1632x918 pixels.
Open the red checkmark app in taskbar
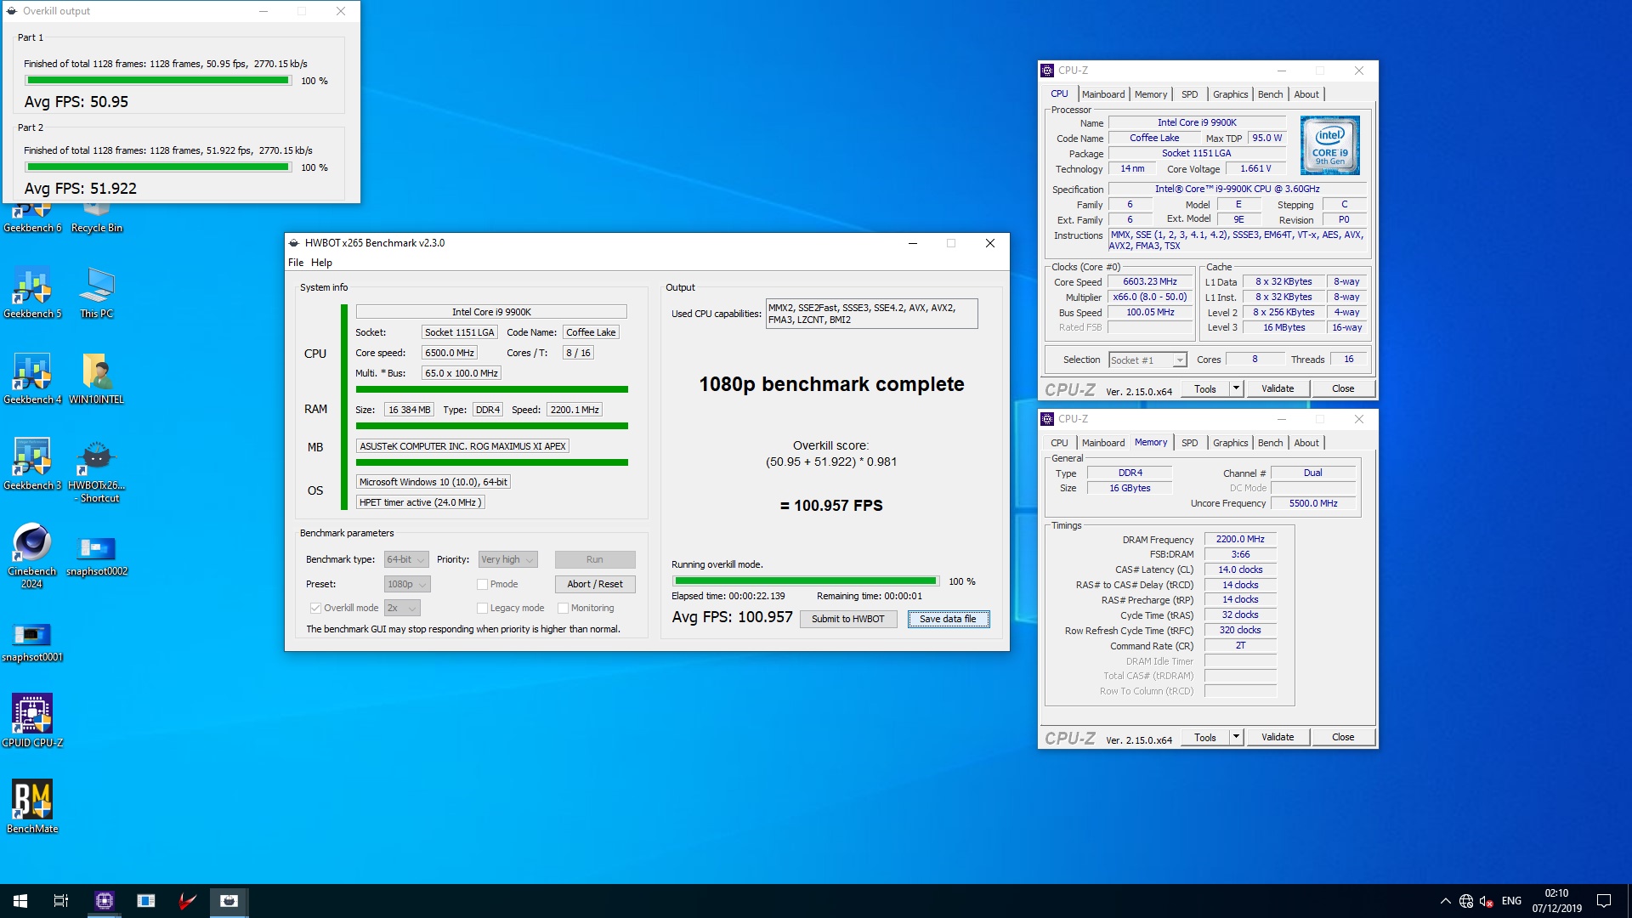point(188,901)
